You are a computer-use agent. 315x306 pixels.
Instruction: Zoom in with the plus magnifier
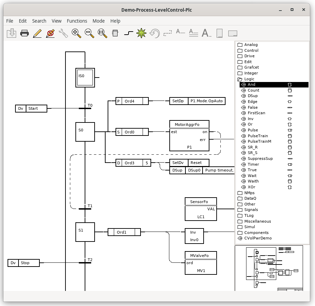[76, 33]
